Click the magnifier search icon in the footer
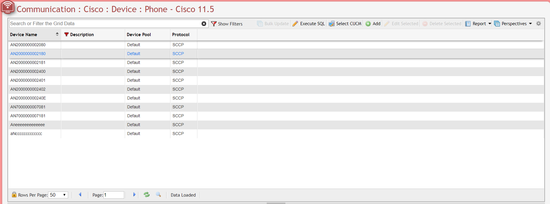This screenshot has height=204, width=550. point(159,195)
